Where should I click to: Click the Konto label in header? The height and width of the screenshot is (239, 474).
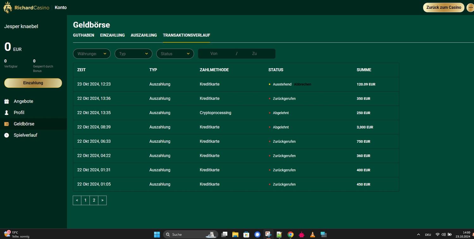[x=61, y=8]
